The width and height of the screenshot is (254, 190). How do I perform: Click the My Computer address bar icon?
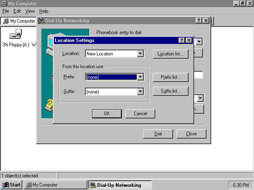coord(6,21)
